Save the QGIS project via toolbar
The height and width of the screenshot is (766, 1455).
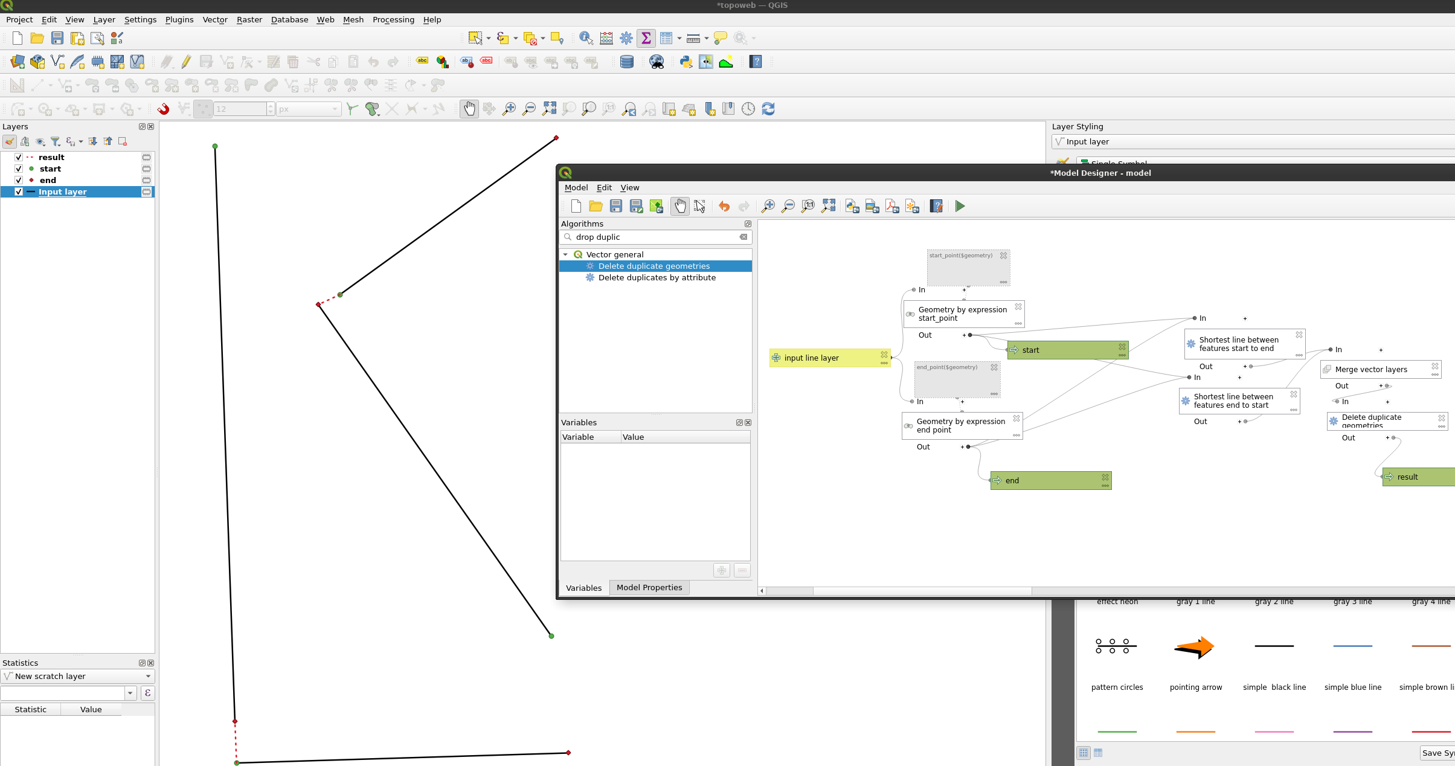click(57, 38)
